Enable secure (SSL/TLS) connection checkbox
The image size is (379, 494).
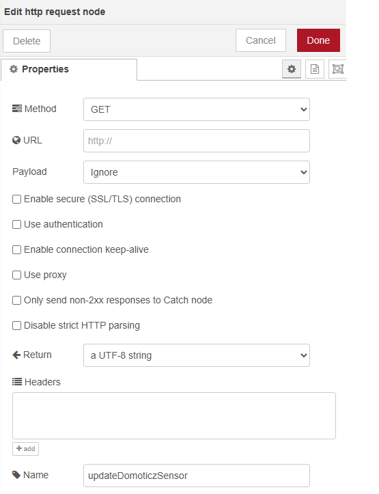(x=16, y=199)
